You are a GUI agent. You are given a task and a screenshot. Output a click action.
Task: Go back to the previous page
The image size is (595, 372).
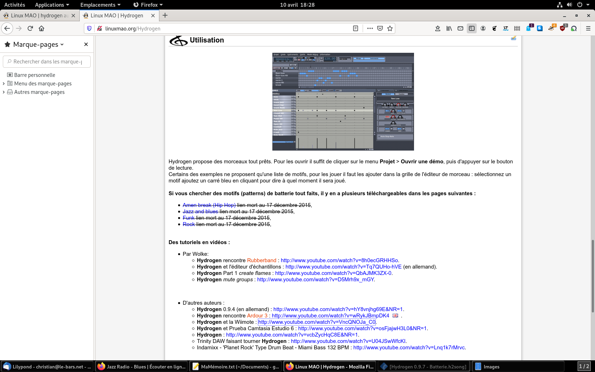click(x=7, y=28)
